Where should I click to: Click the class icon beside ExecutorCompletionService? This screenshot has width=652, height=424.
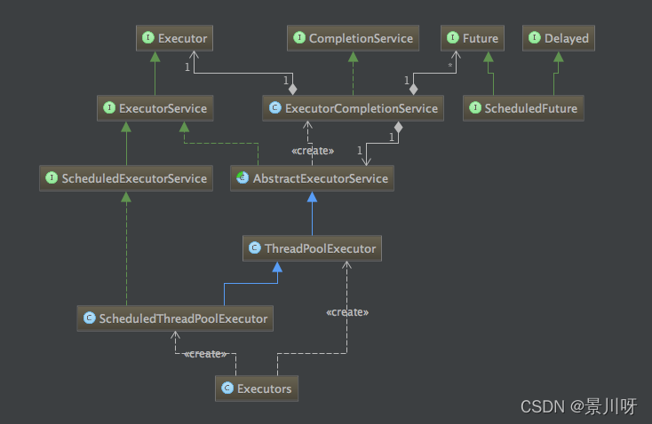[274, 108]
